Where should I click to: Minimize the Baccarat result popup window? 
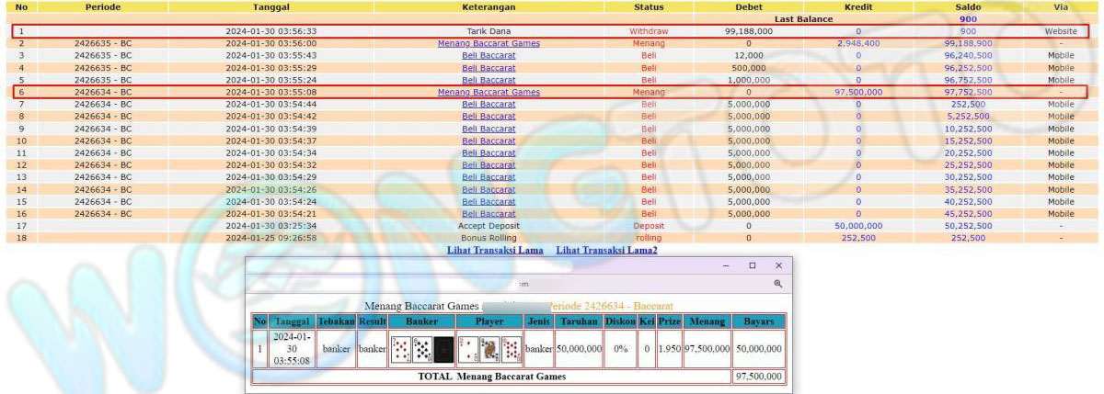click(726, 265)
